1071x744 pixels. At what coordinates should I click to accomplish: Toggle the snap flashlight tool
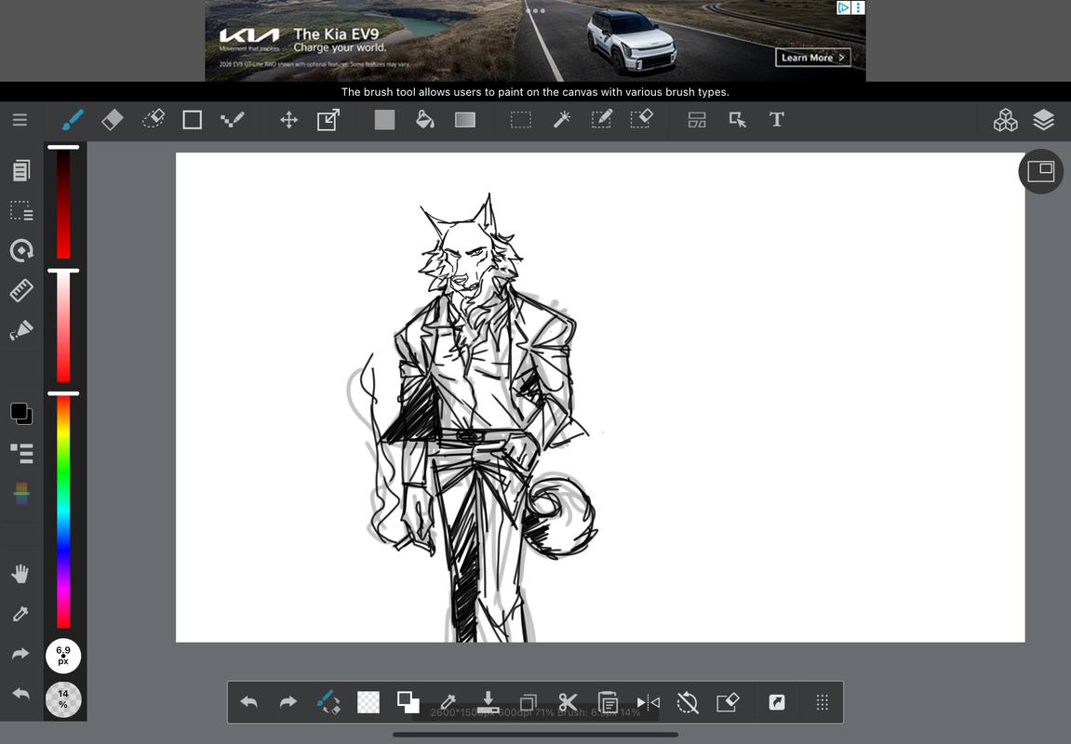(21, 330)
